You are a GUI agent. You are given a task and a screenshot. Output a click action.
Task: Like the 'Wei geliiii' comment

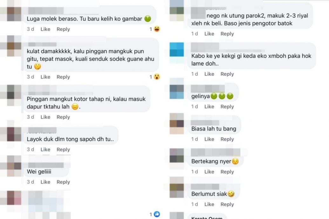[x=45, y=182]
